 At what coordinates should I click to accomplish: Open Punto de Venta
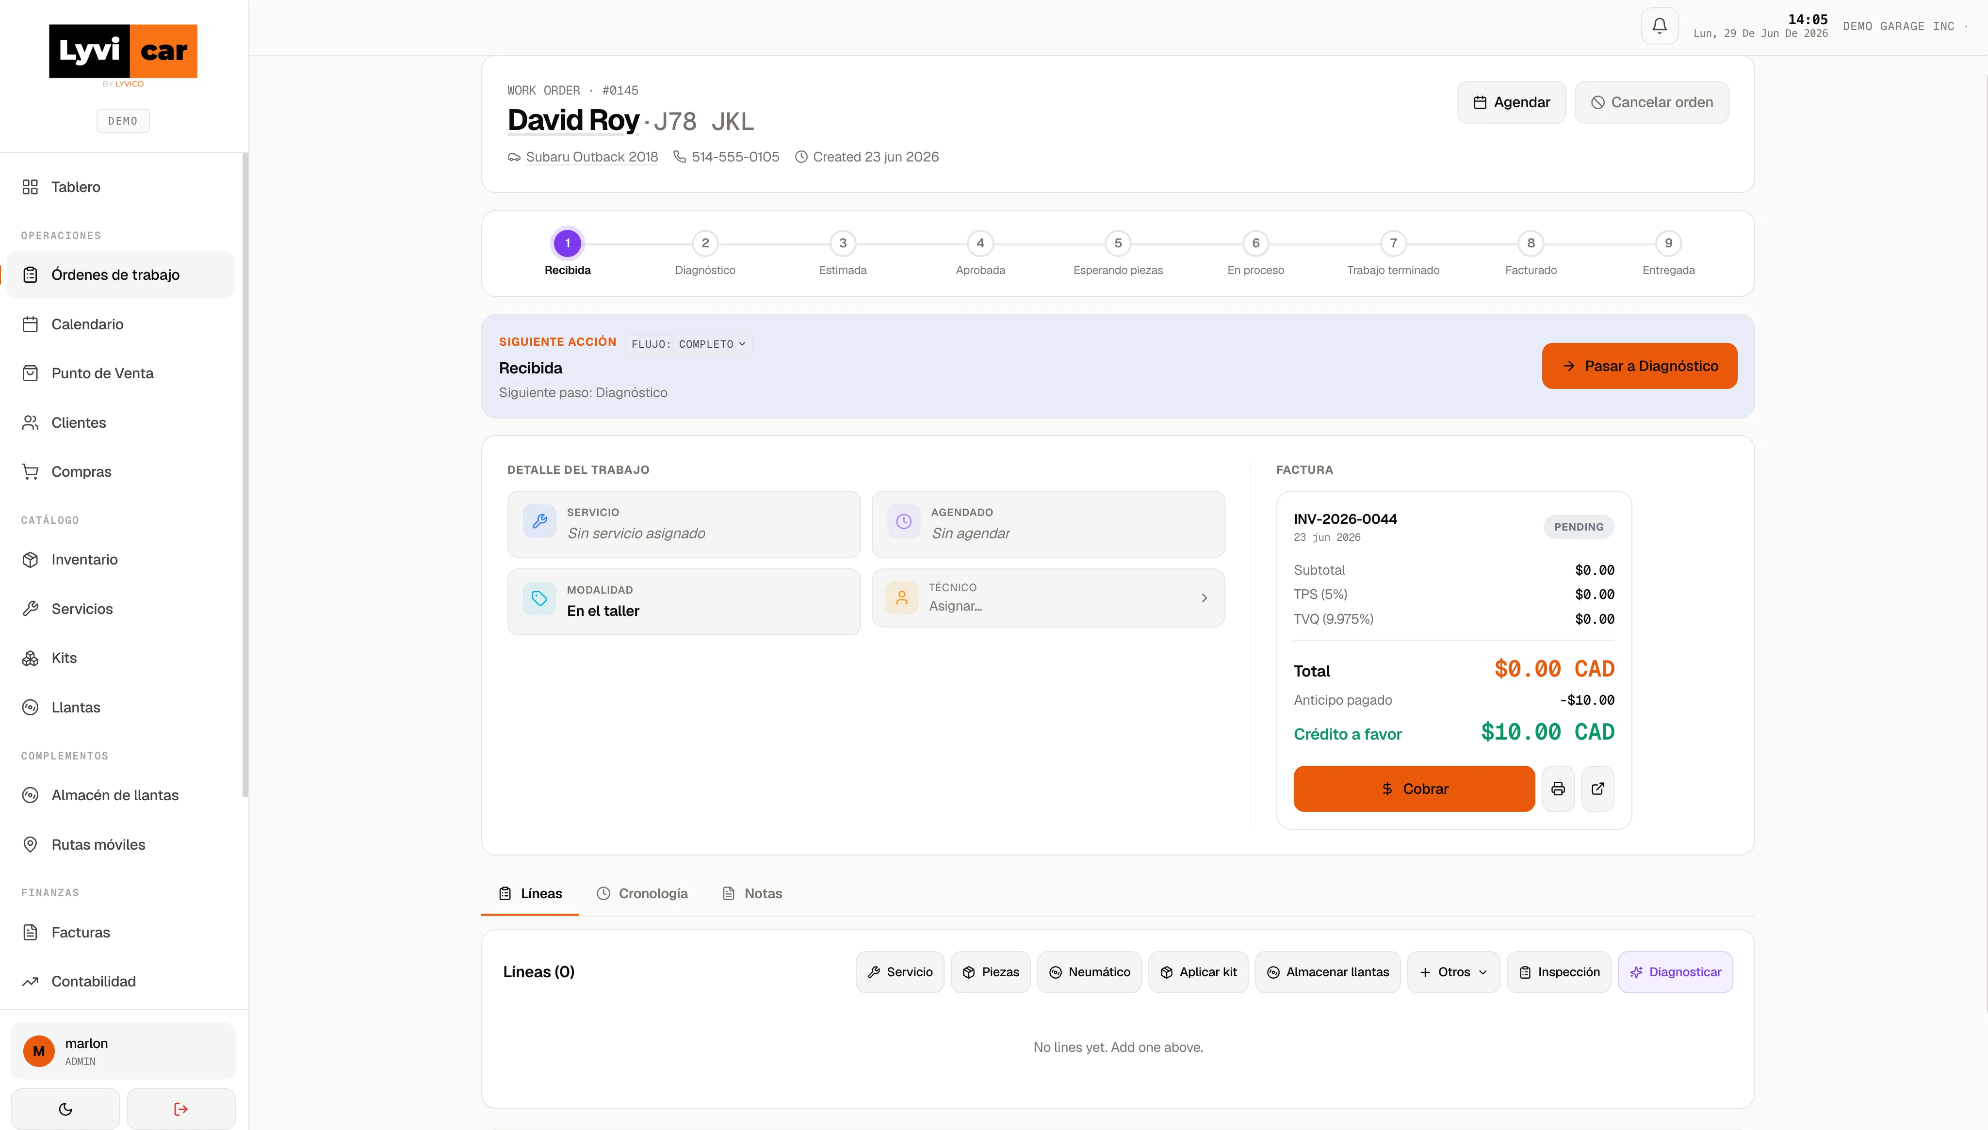click(x=120, y=373)
